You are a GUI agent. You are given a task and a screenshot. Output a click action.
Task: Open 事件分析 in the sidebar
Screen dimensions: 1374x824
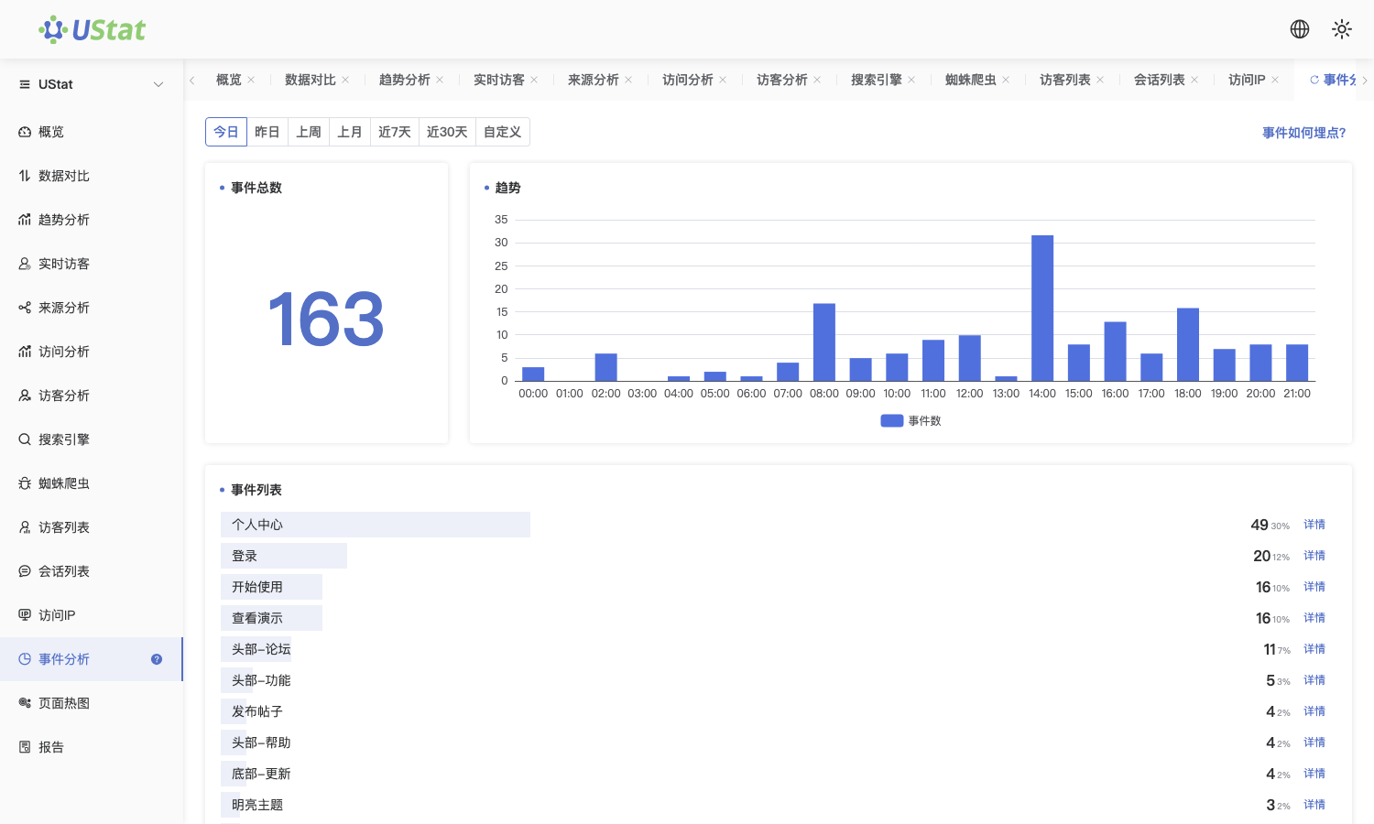92,659
